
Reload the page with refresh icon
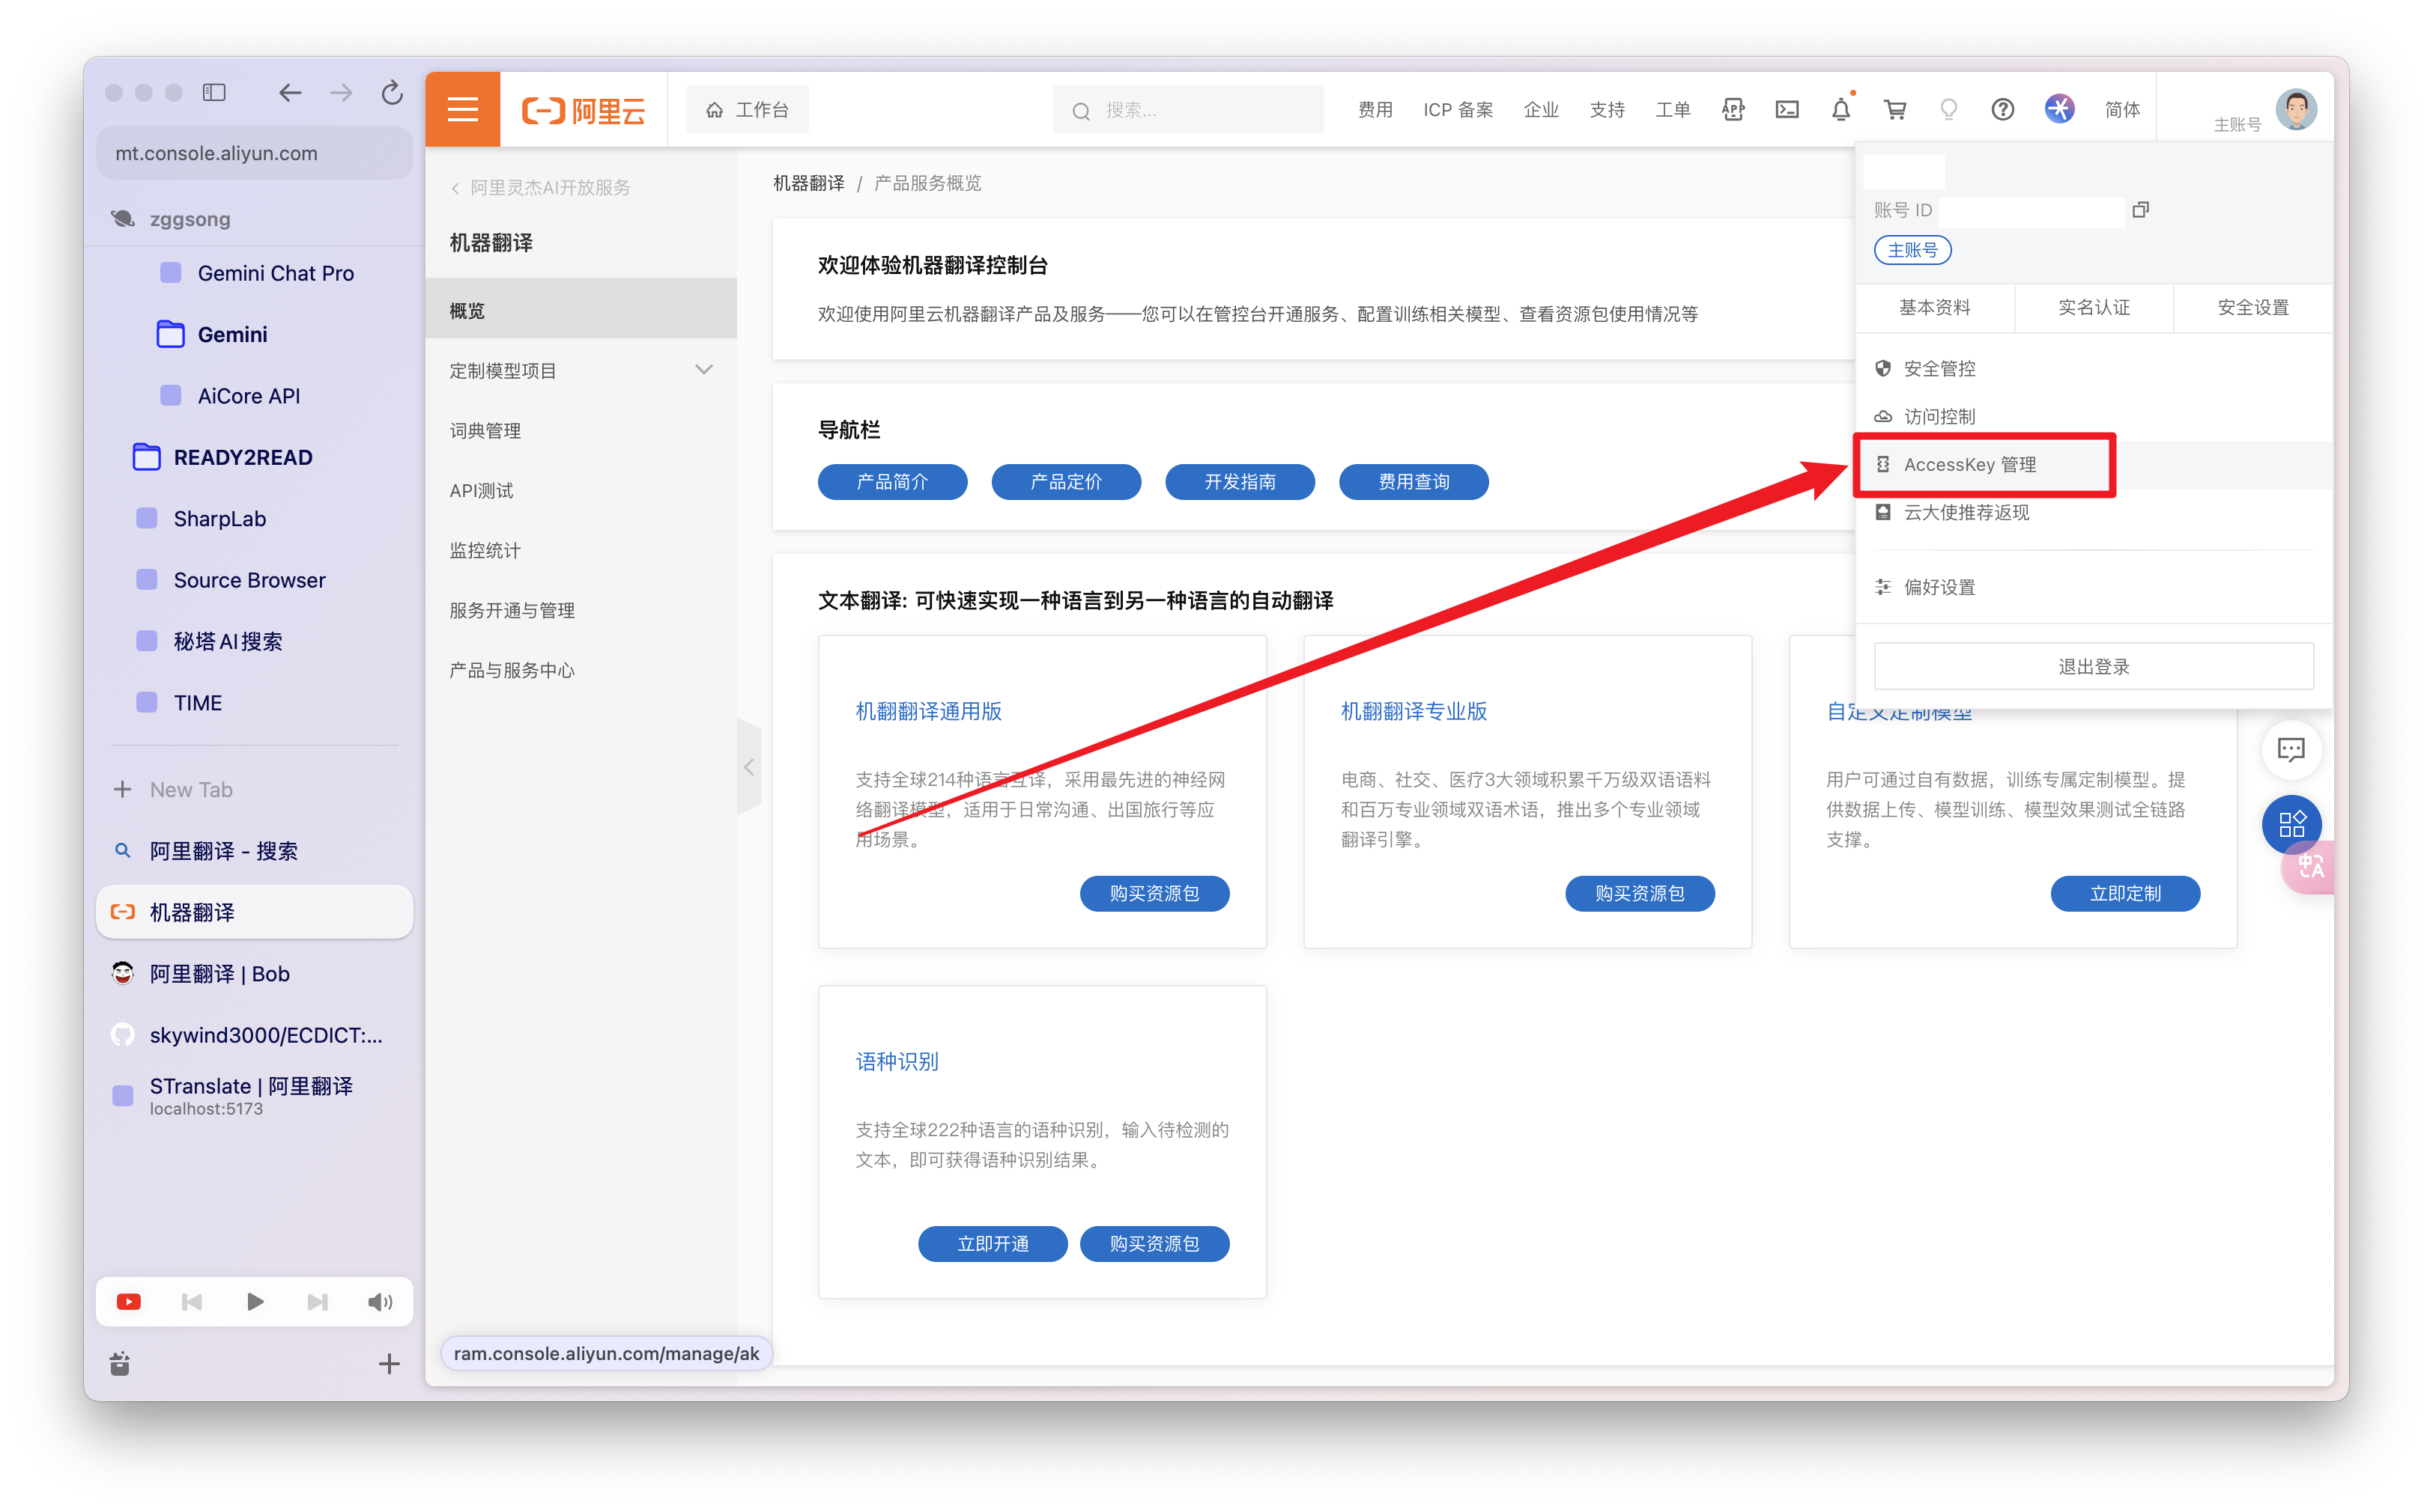click(x=393, y=93)
